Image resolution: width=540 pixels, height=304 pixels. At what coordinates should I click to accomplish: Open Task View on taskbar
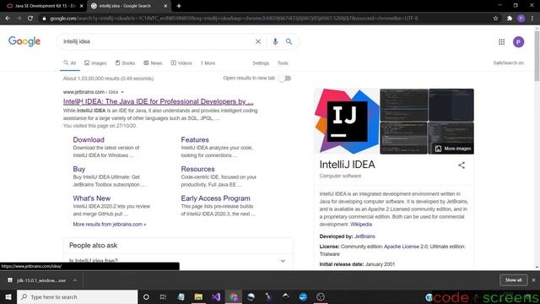(163, 296)
